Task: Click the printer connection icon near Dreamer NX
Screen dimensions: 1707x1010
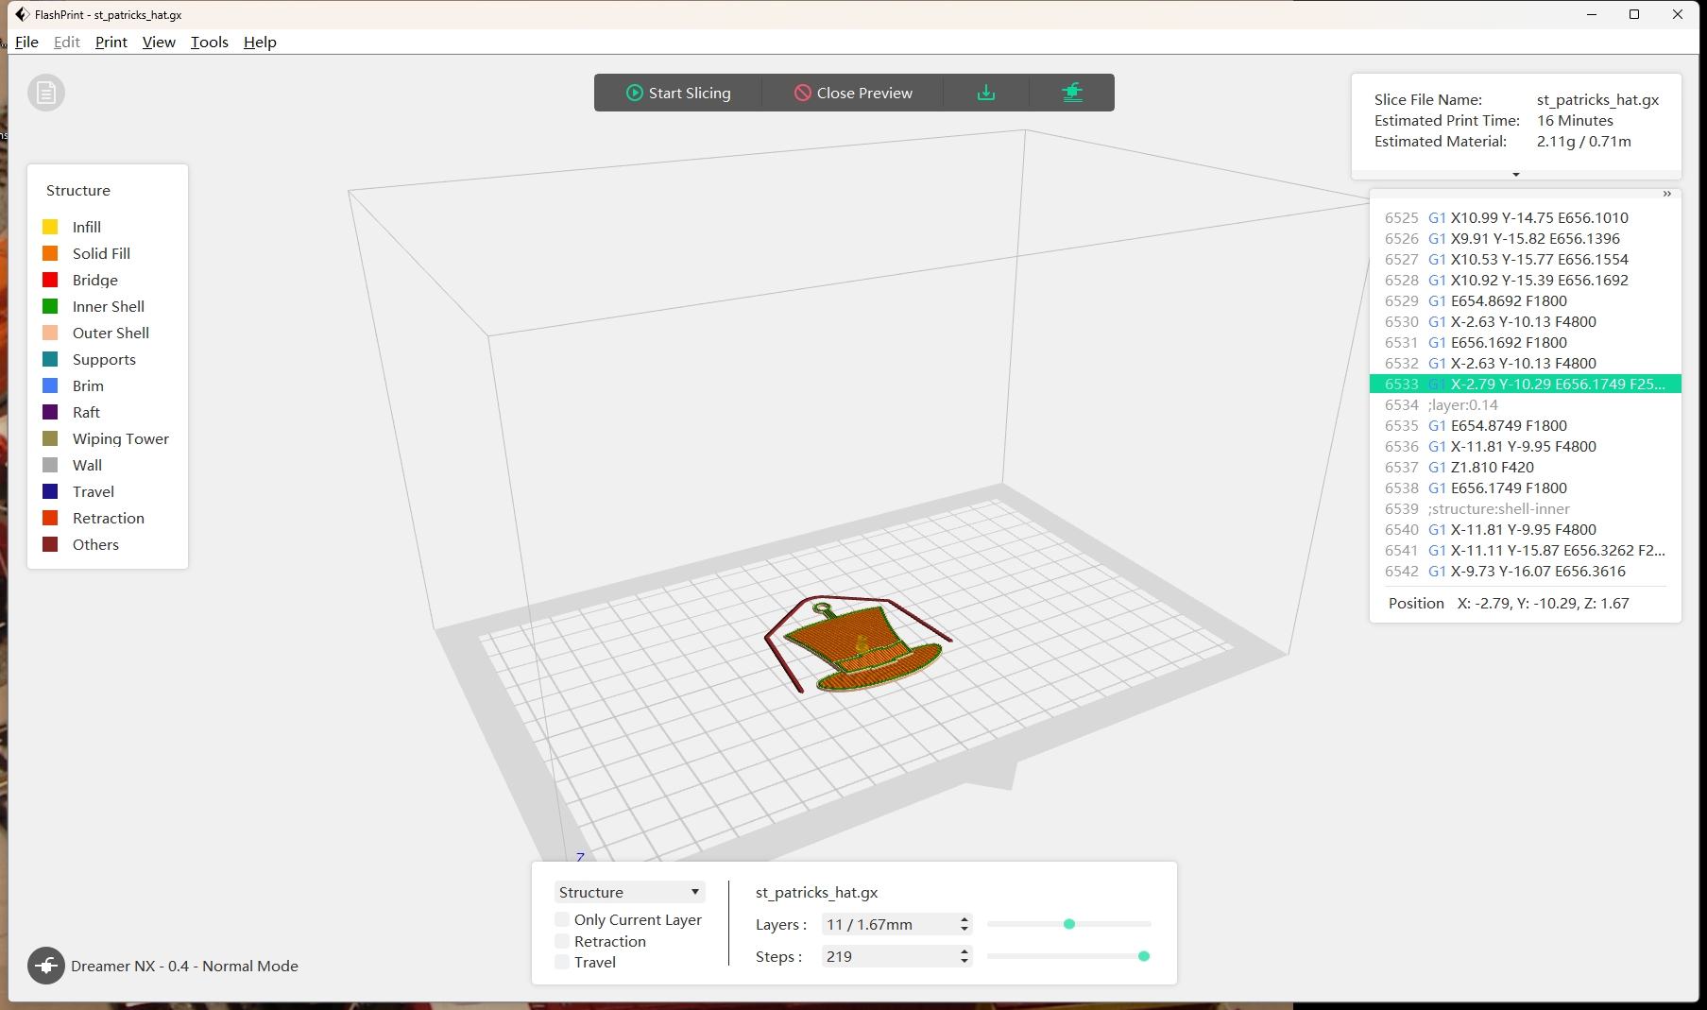Action: pos(46,966)
